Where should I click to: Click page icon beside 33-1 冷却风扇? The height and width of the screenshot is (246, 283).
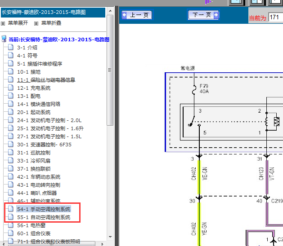coord(11,160)
